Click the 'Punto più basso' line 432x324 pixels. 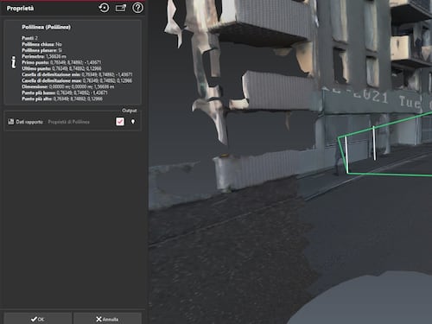65,92
